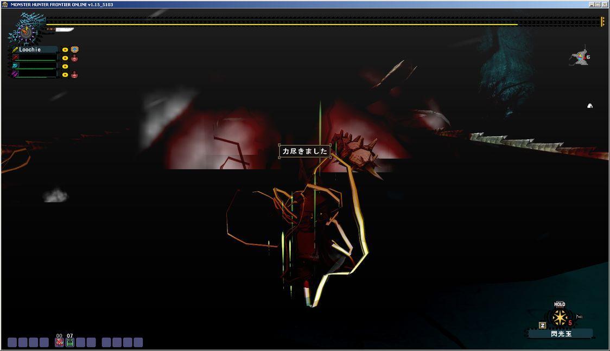Click the flash bomb item icon
This screenshot has width=610, height=351.
(x=560, y=318)
